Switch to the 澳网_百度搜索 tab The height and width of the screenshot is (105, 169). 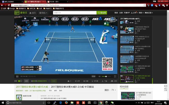click(12, 2)
